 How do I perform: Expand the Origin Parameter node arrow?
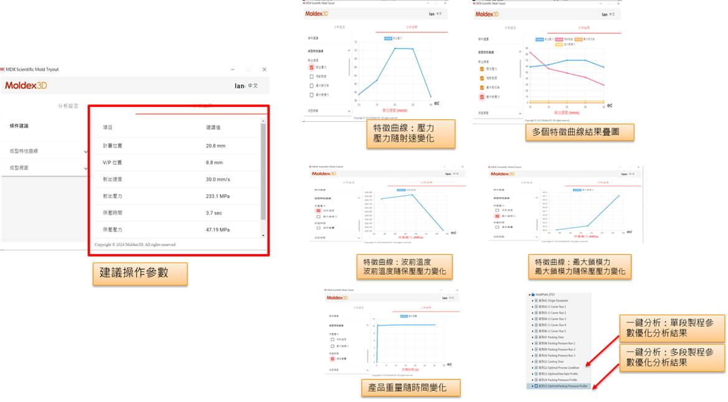coord(532,301)
